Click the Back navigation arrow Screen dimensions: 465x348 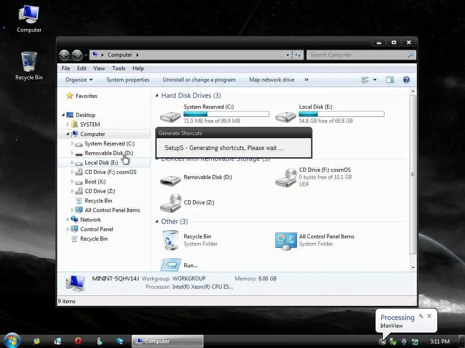click(64, 55)
